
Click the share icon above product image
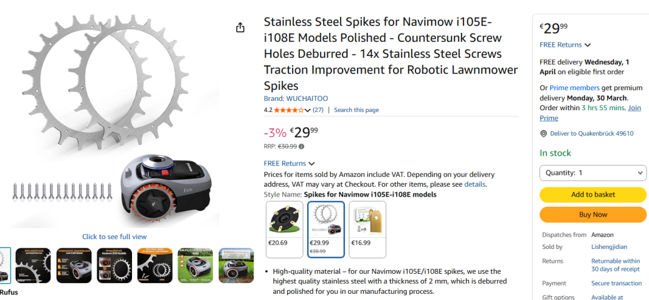point(240,27)
